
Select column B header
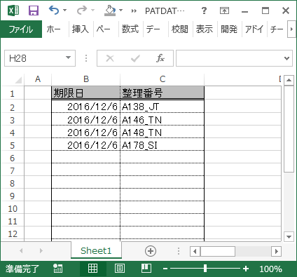click(x=86, y=79)
